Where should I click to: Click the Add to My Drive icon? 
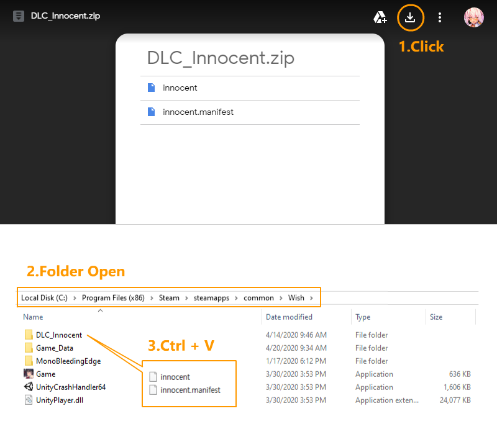[x=380, y=17]
